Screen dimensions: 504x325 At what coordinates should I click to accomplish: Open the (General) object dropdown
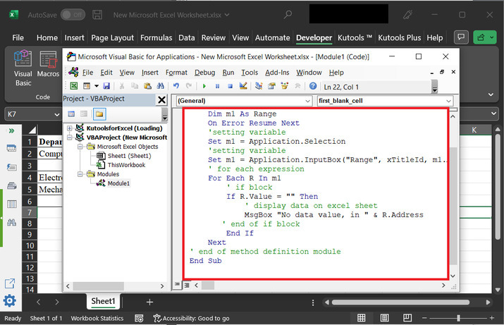307,102
